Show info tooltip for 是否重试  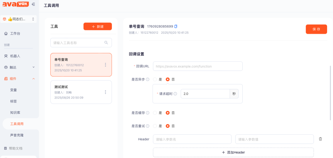pos(148,126)
